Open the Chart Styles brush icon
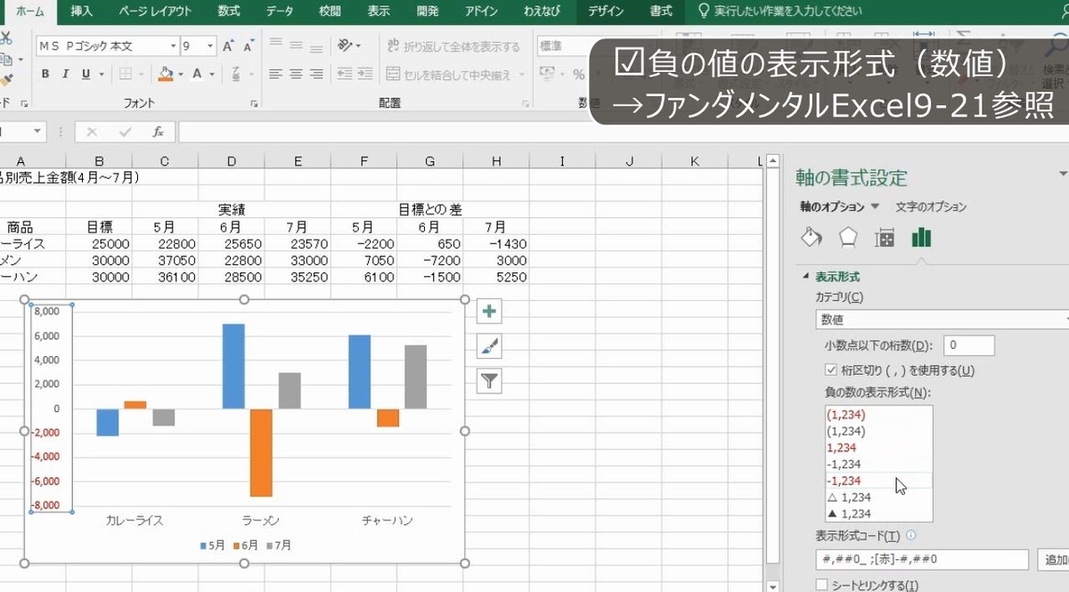Screen dimensions: 1069x592 pos(488,345)
